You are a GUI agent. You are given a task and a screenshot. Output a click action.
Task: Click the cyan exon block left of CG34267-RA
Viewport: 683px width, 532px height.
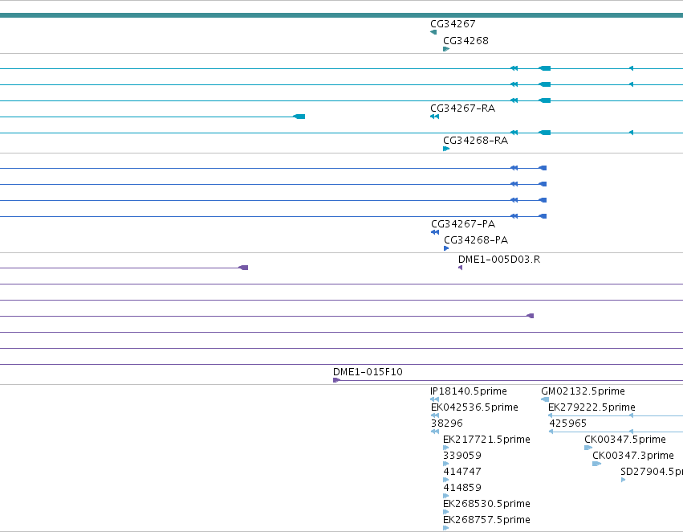299,117
